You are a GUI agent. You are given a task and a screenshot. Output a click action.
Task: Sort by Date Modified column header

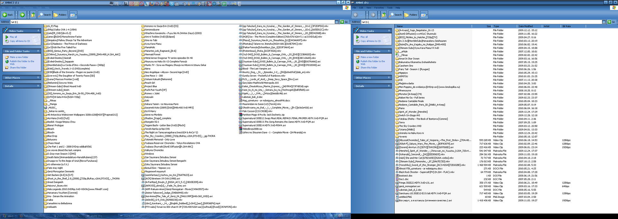tap(526, 26)
